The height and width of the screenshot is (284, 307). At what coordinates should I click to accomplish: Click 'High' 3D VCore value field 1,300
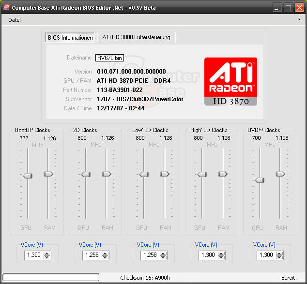click(209, 255)
